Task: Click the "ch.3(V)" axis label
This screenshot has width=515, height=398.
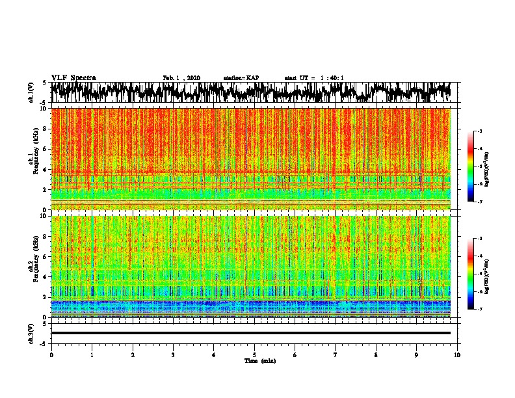Action: [x=31, y=334]
